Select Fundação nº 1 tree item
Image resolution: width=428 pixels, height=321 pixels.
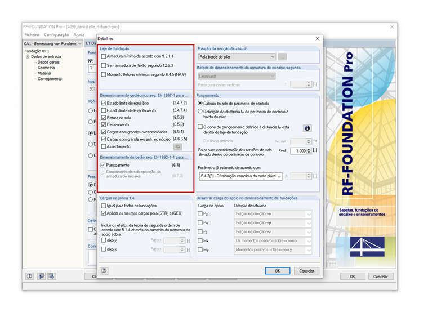(x=37, y=51)
